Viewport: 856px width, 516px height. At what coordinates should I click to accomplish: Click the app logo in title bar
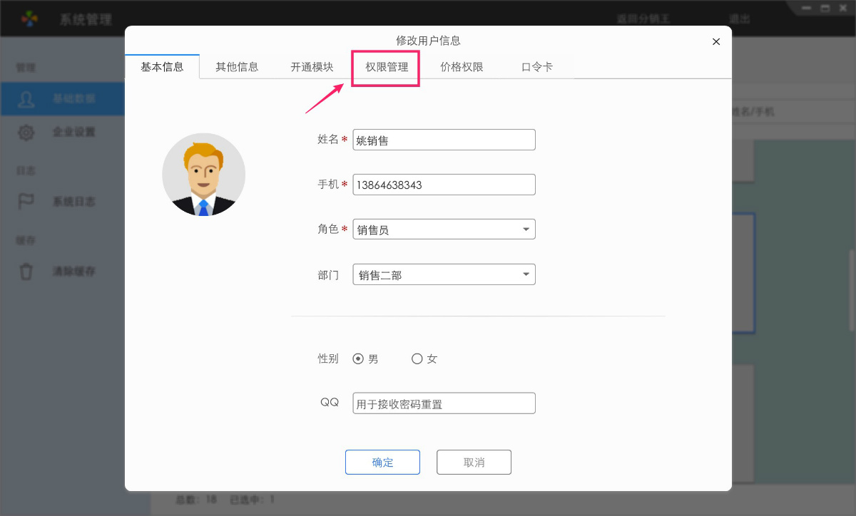[29, 19]
